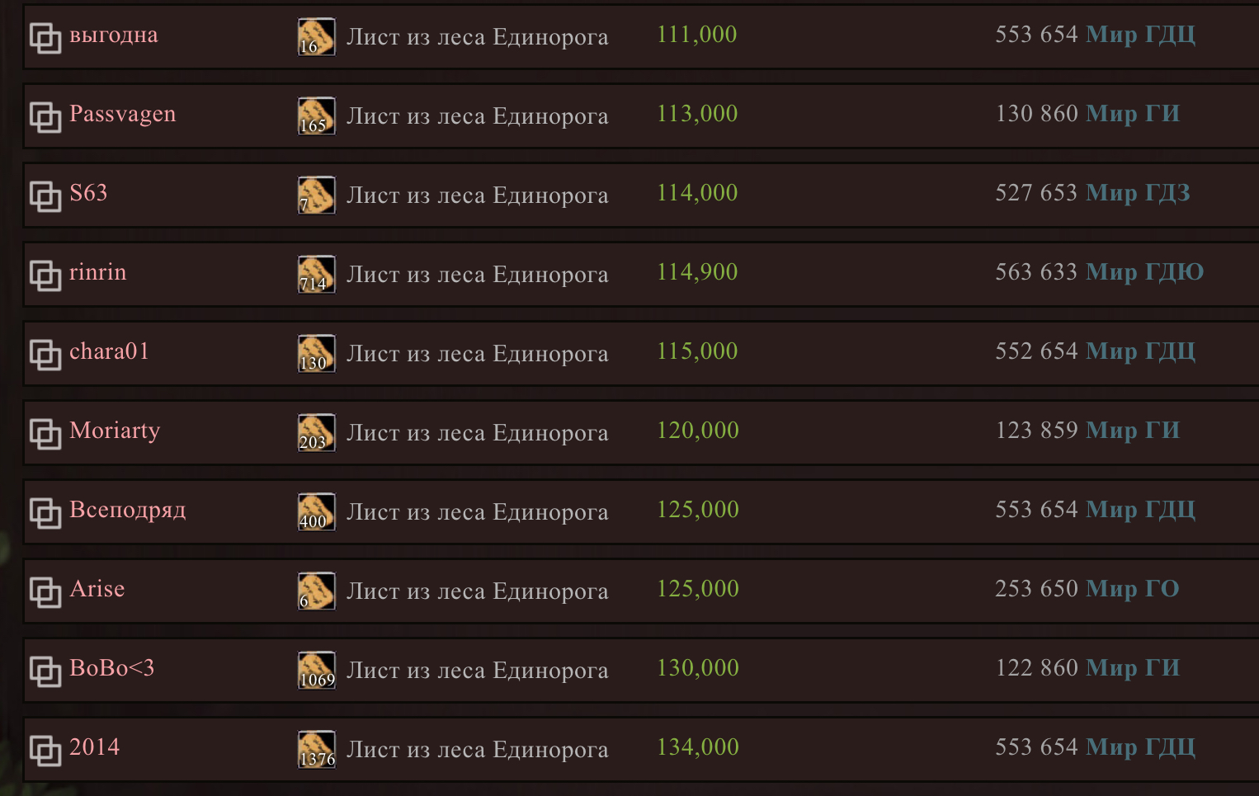
Task: Open the Мир ГДЮ location link
Action: (1144, 272)
